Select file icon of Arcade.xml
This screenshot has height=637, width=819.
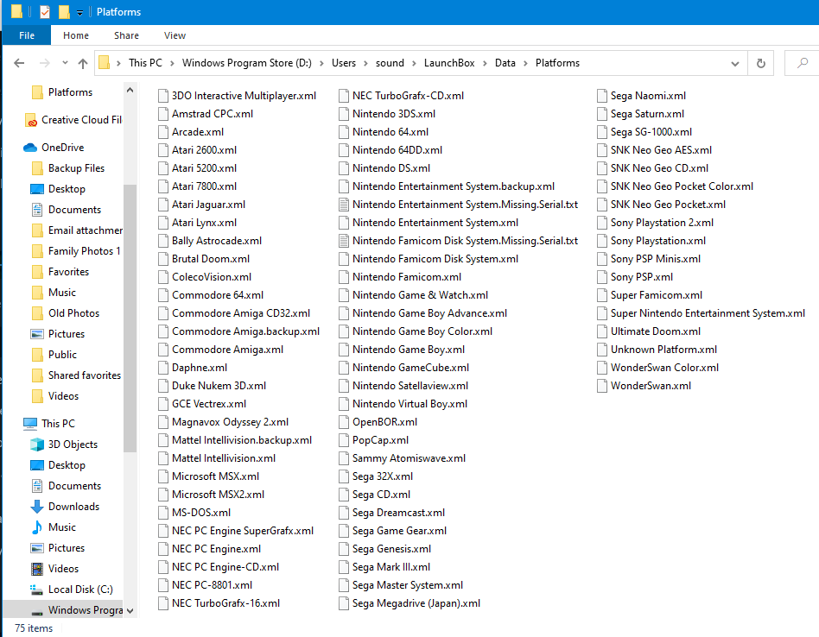163,132
